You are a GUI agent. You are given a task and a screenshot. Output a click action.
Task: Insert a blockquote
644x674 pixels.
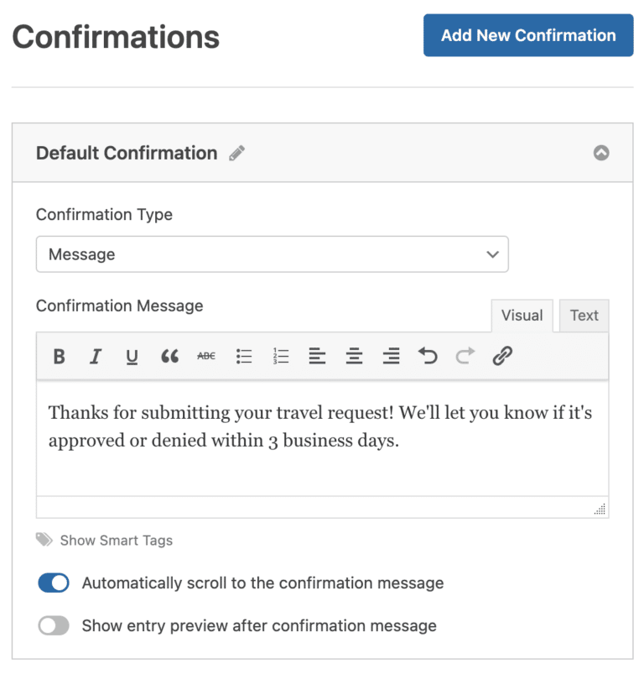coord(169,356)
